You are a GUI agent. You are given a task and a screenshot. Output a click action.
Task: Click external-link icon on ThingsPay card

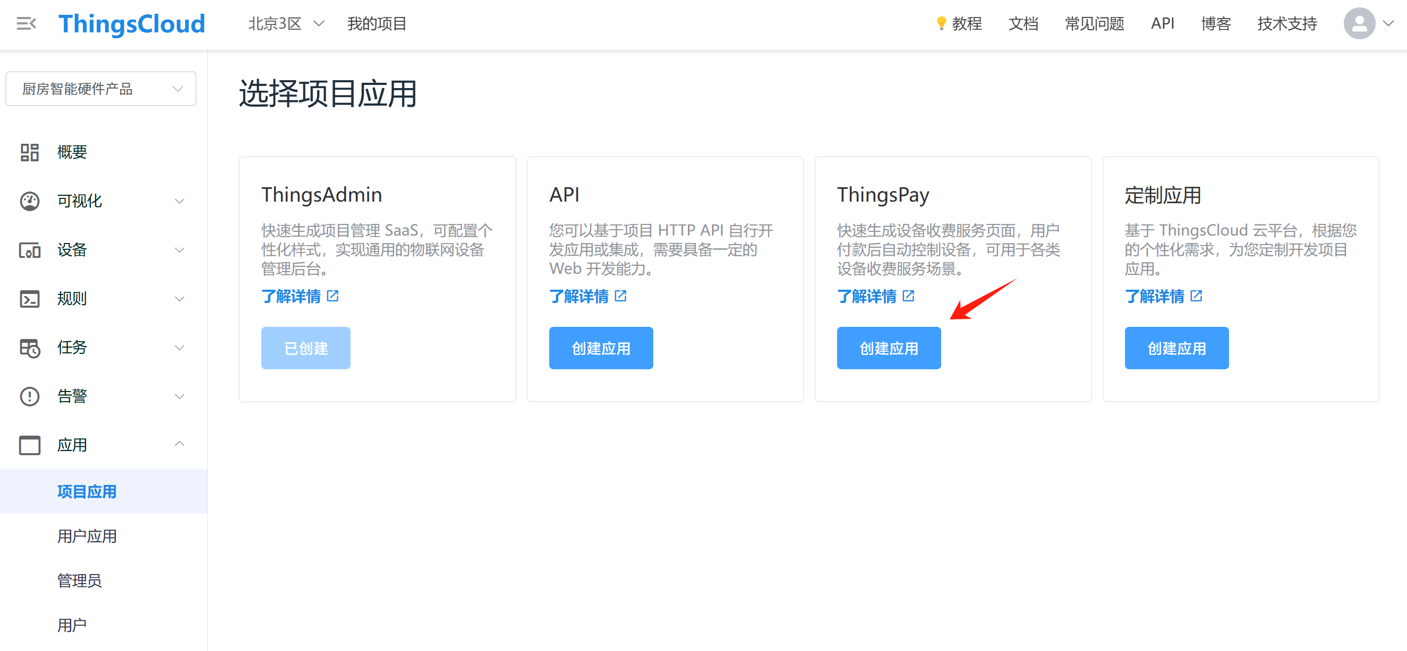point(908,296)
